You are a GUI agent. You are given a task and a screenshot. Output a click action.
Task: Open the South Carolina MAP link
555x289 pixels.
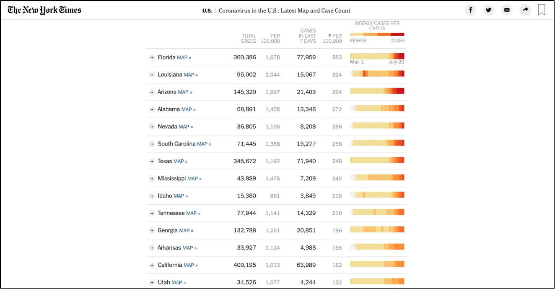204,144
